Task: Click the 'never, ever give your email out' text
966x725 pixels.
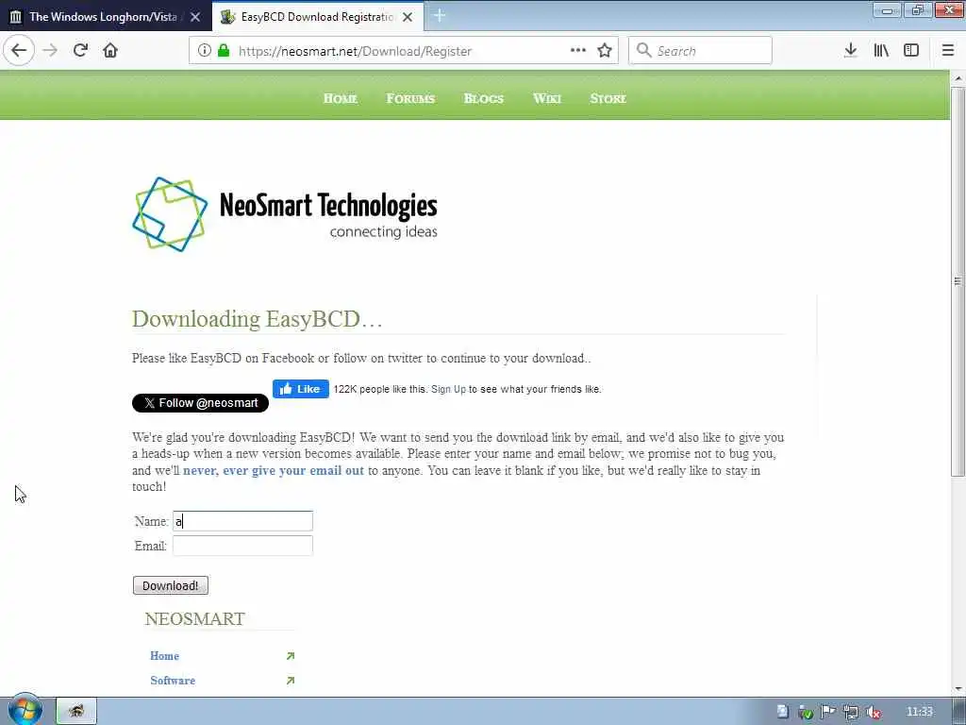Action: [x=274, y=470]
